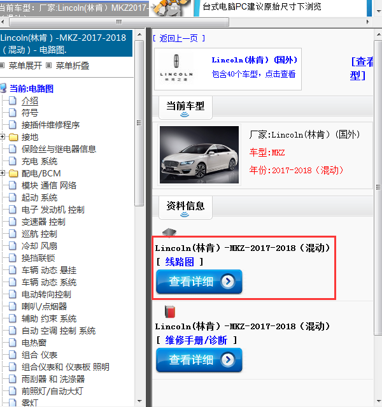Select 起动 系统 item
382x407 pixels.
[x=39, y=197]
